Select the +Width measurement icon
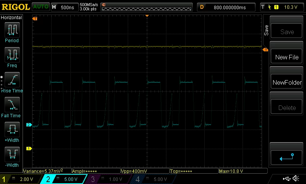Screen dimensions: 306x184 (x=12, y=130)
